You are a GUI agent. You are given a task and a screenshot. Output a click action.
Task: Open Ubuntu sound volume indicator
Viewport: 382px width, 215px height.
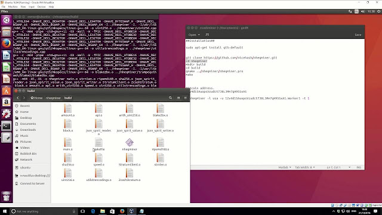pos(363,11)
